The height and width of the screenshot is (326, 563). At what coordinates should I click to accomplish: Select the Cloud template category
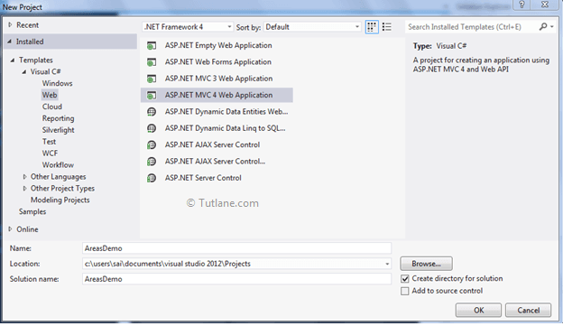pyautogui.click(x=52, y=107)
